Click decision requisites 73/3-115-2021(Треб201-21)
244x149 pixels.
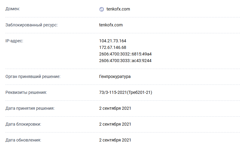pos(125,92)
